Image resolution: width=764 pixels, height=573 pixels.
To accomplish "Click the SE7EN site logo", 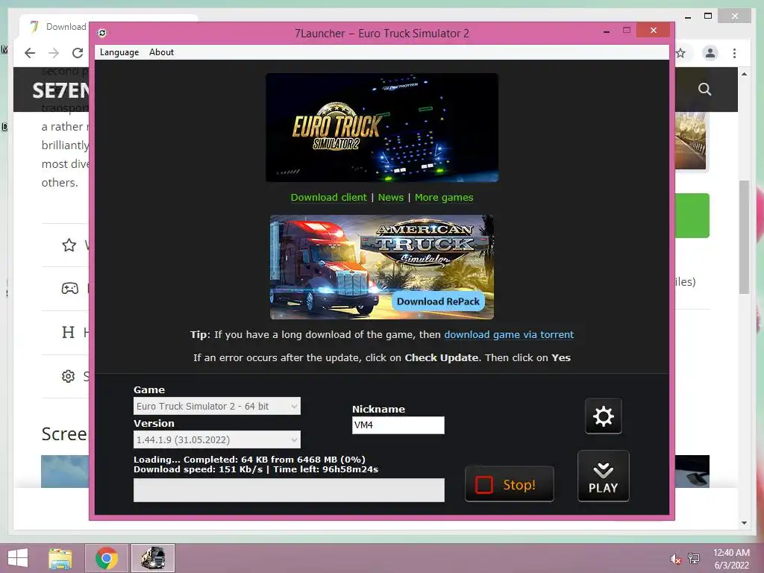I will point(61,90).
